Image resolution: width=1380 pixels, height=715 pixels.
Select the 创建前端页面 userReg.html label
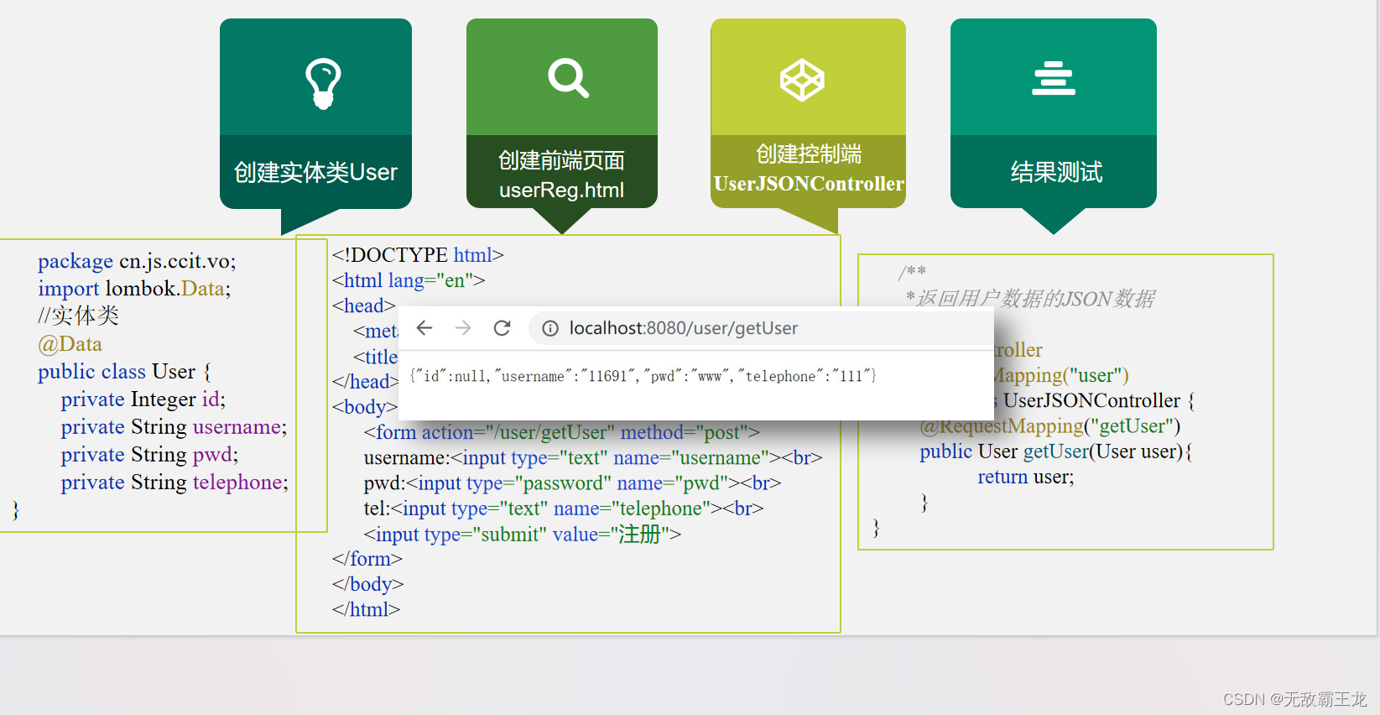click(561, 175)
